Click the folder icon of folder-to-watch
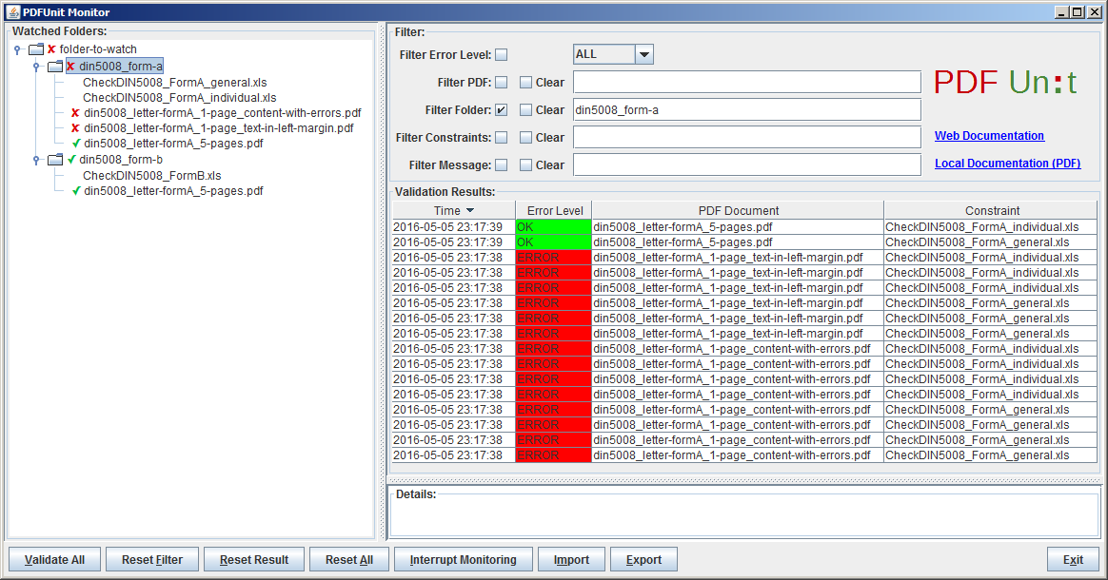Viewport: 1108px width, 580px height. click(36, 49)
